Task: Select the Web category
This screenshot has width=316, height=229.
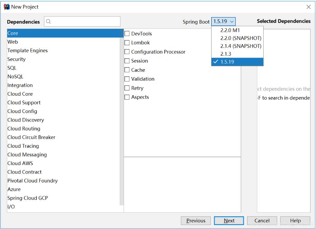Action: coord(13,42)
